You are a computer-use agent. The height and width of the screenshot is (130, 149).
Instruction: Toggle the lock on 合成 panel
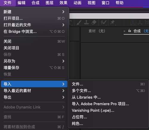[x=130, y=30]
